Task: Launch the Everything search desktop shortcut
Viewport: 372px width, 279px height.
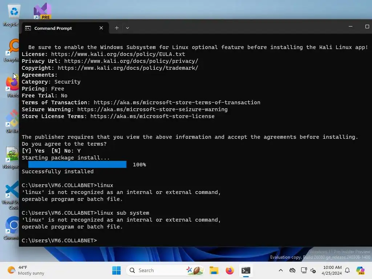Action: [x=12, y=50]
